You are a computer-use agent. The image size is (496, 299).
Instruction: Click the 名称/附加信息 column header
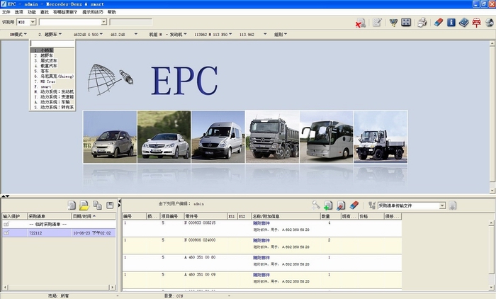286,216
